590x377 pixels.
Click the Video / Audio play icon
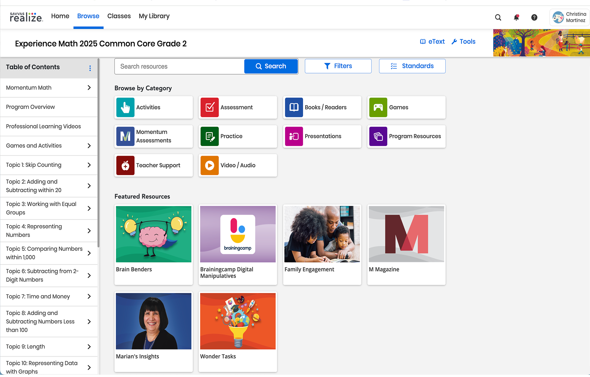210,165
